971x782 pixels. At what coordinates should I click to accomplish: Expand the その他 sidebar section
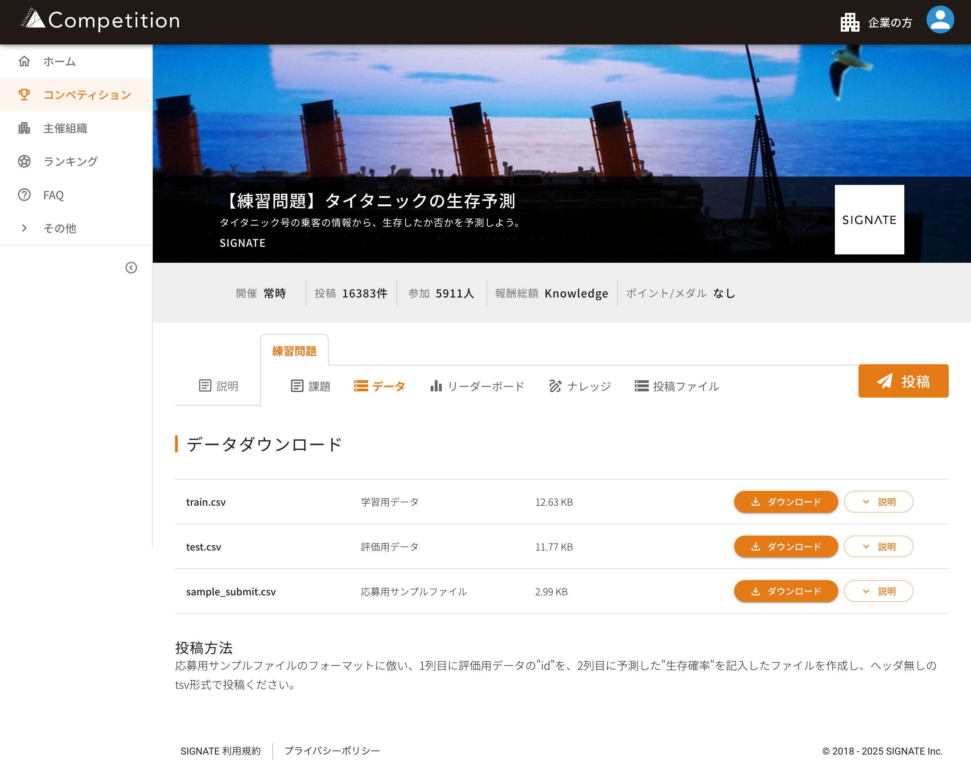point(24,228)
